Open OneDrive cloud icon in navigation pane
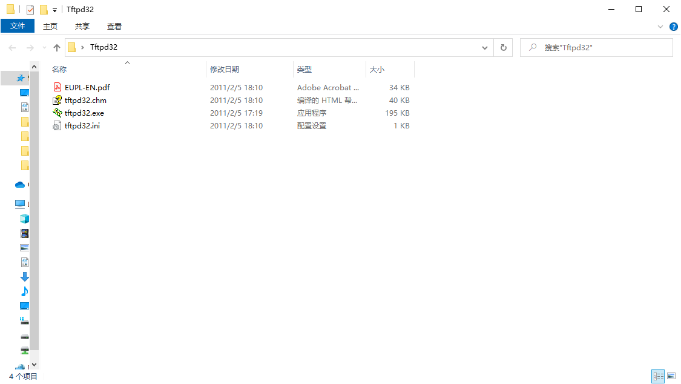 [x=19, y=185]
